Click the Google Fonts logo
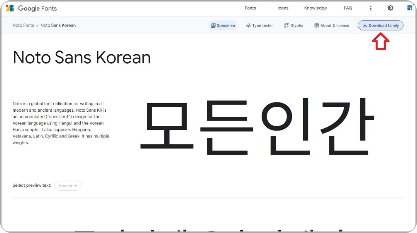The width and height of the screenshot is (417, 233). click(31, 8)
